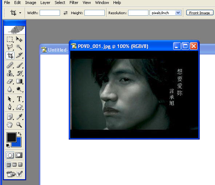Click the checkmark icon beside Jump to ImageReady
Screen dimensions: 215x185
tap(20, 174)
